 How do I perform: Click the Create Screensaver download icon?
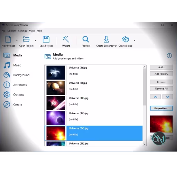[x=106, y=39]
